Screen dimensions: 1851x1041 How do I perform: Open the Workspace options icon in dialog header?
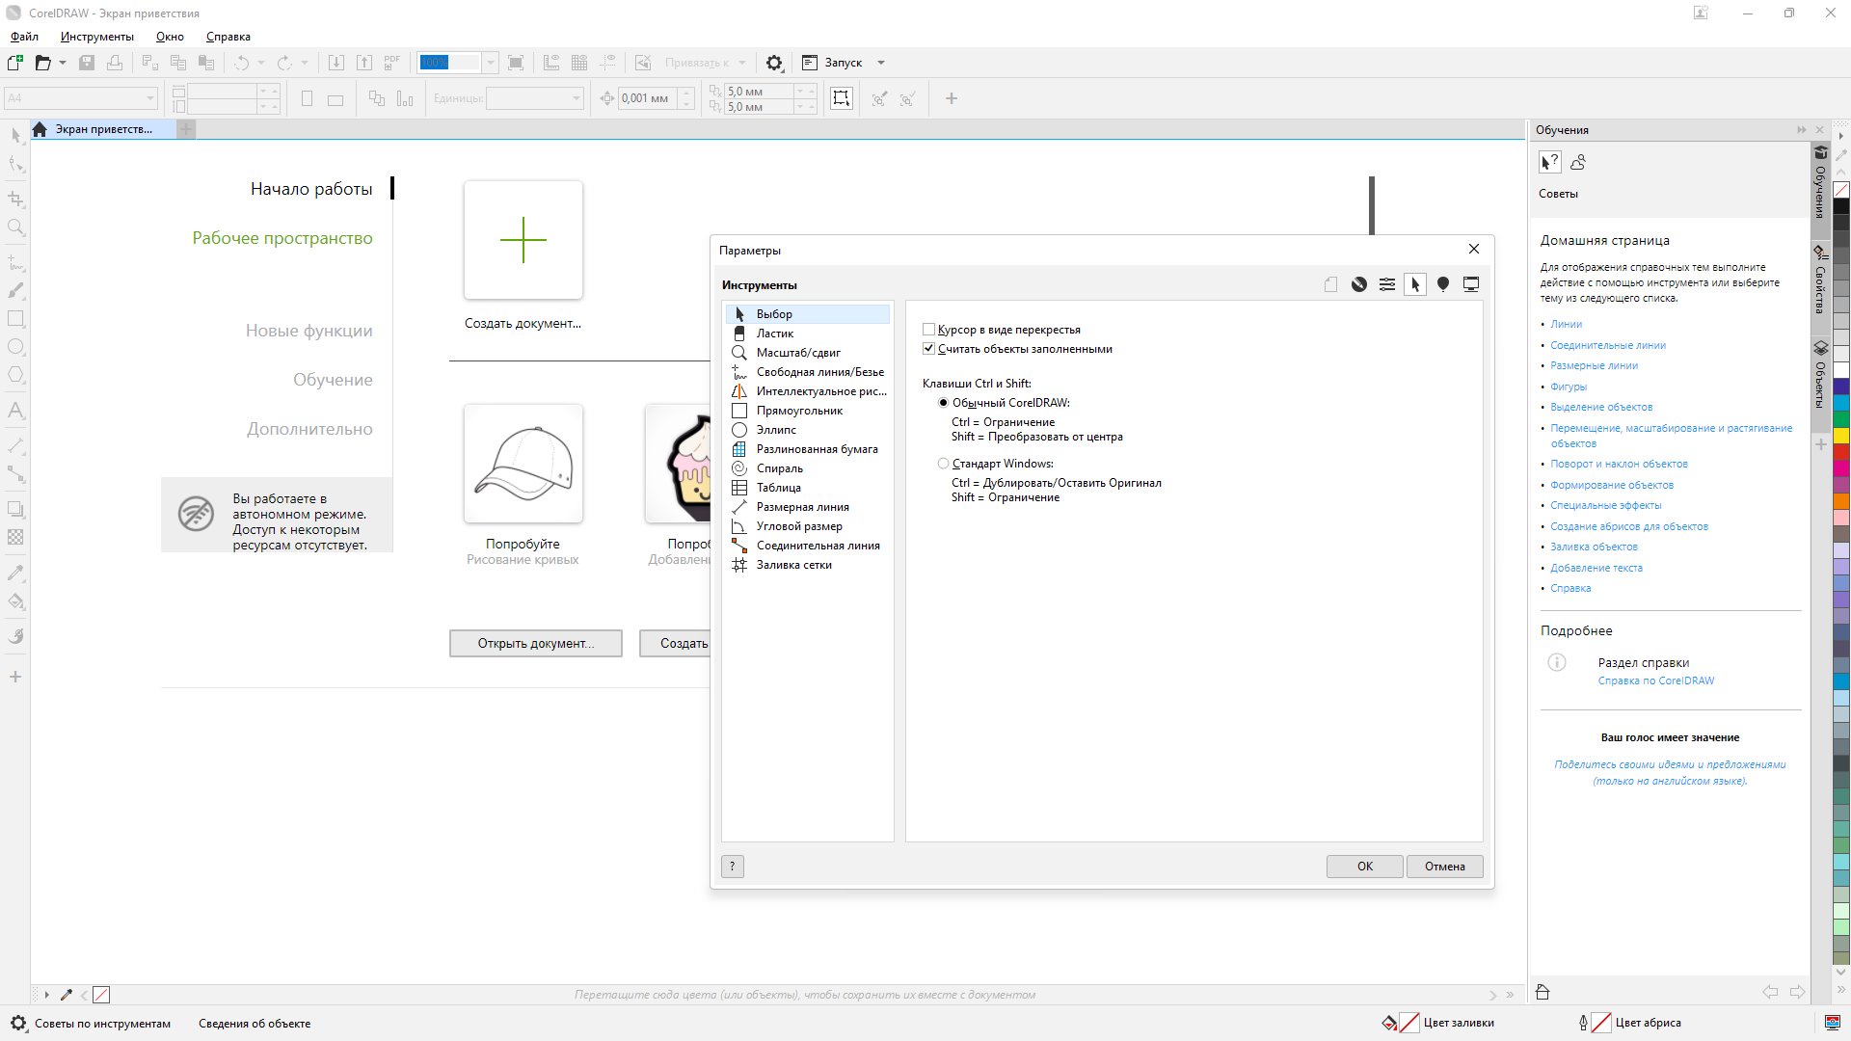tap(1443, 284)
